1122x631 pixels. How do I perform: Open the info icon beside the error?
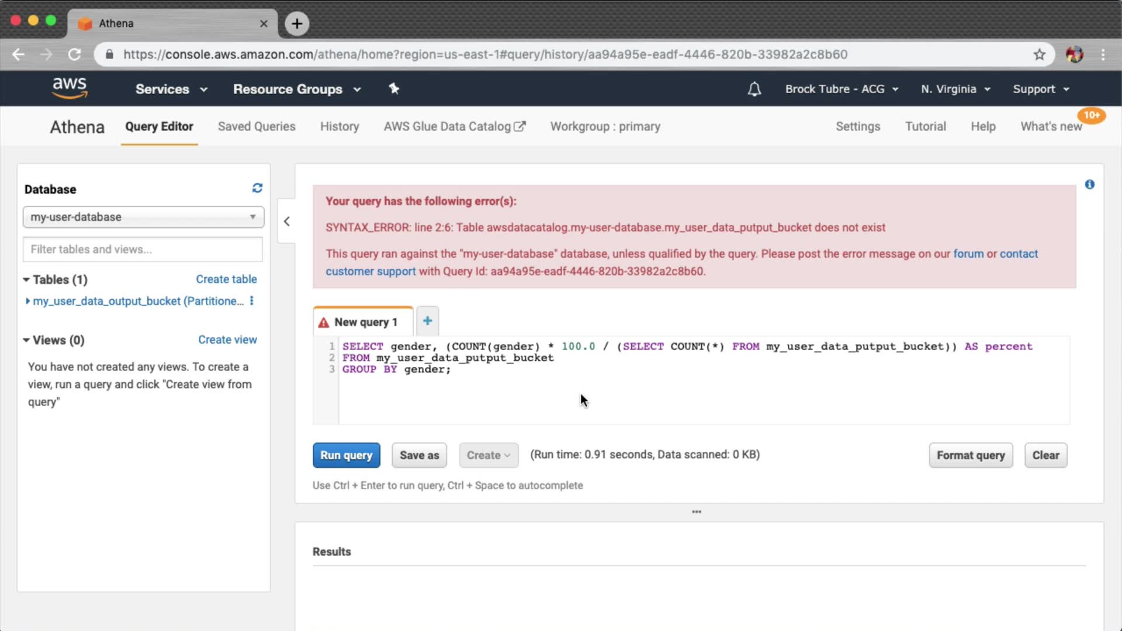pos(1089,185)
